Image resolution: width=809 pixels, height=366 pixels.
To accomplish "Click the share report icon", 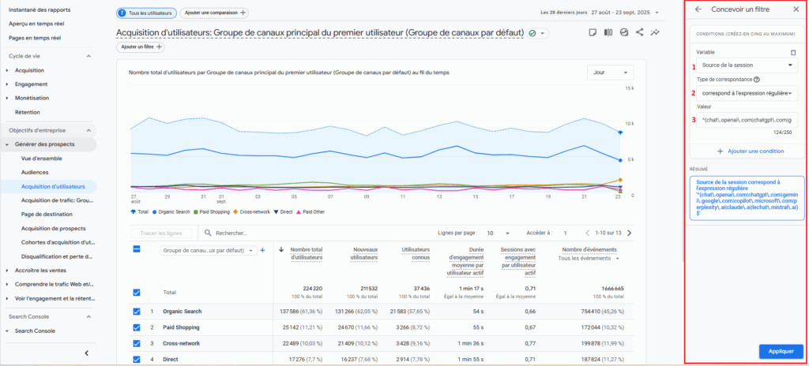I will pos(639,32).
